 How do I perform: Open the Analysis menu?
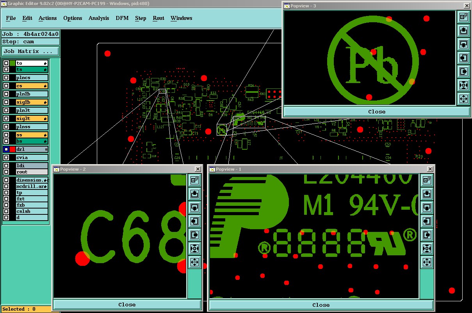(99, 18)
